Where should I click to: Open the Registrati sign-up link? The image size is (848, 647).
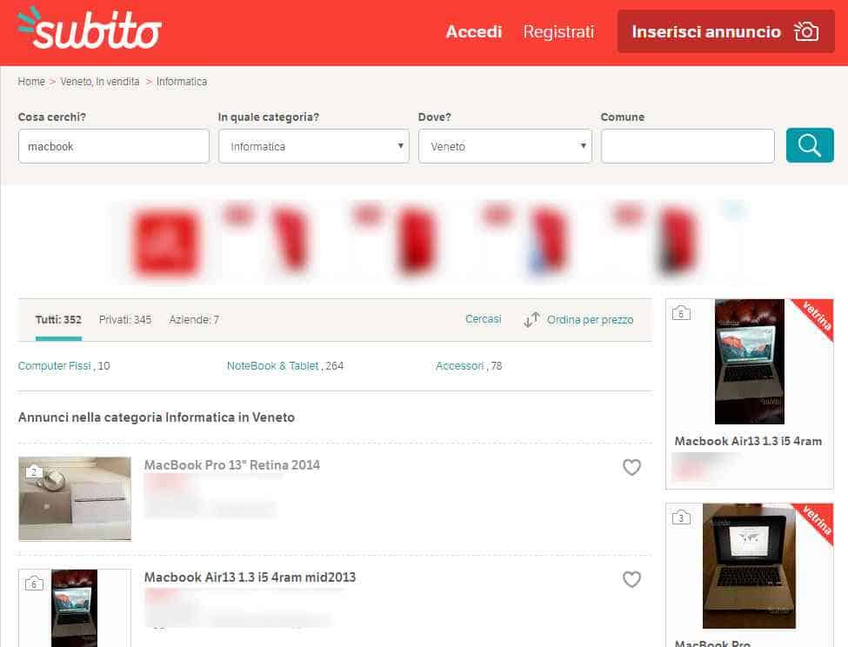(558, 32)
